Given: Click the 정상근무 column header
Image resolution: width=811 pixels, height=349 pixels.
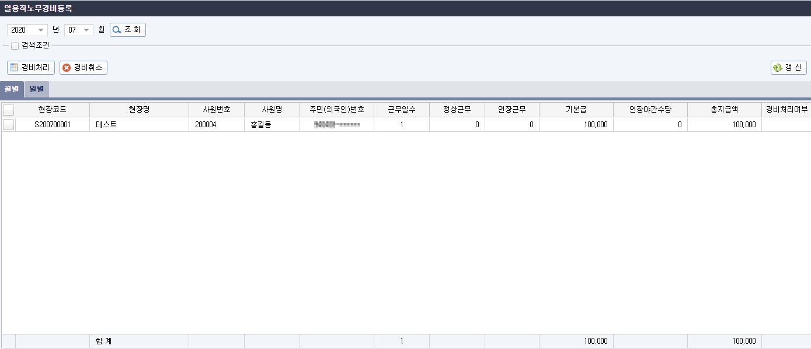Looking at the screenshot, I should pyautogui.click(x=457, y=110).
